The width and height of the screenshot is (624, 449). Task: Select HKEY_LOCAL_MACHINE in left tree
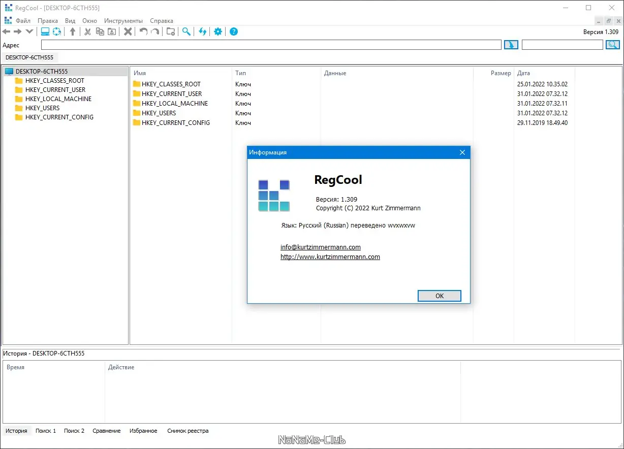click(x=58, y=99)
